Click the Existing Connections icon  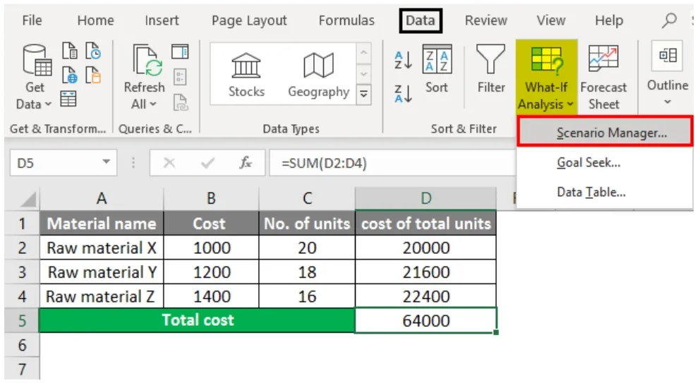[93, 75]
